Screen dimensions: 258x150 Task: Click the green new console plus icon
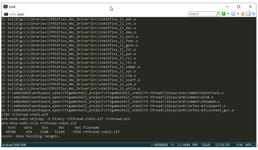pyautogui.click(x=224, y=14)
